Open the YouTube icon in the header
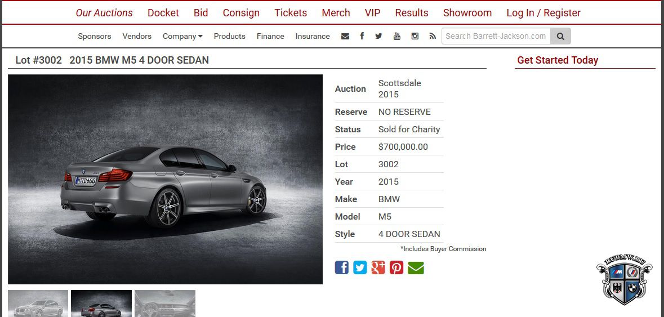 coord(397,36)
